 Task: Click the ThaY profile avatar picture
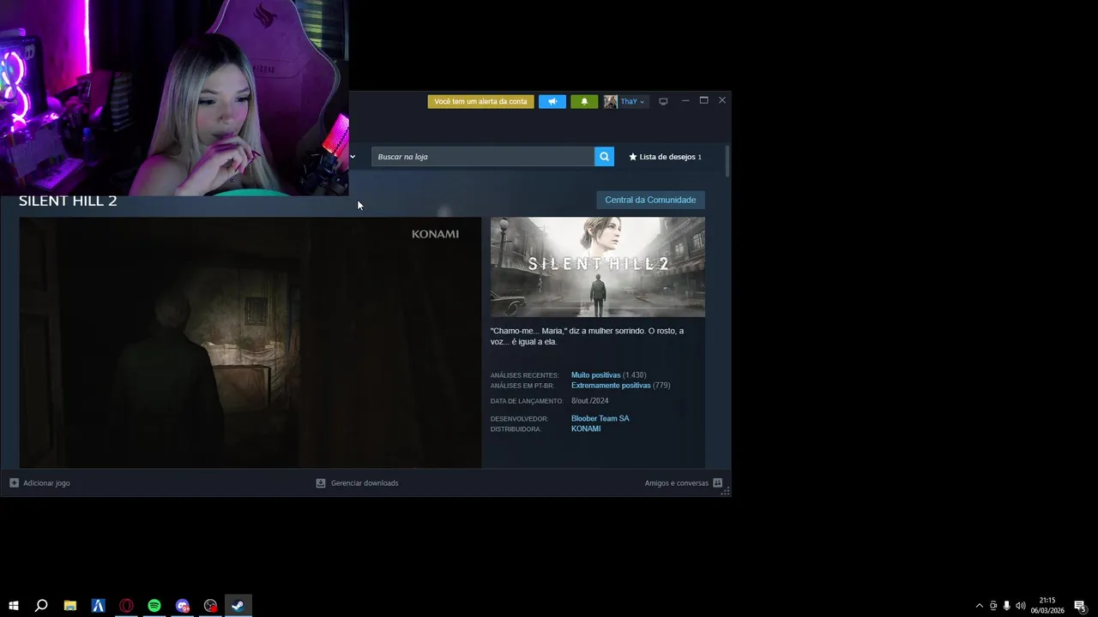click(x=611, y=101)
